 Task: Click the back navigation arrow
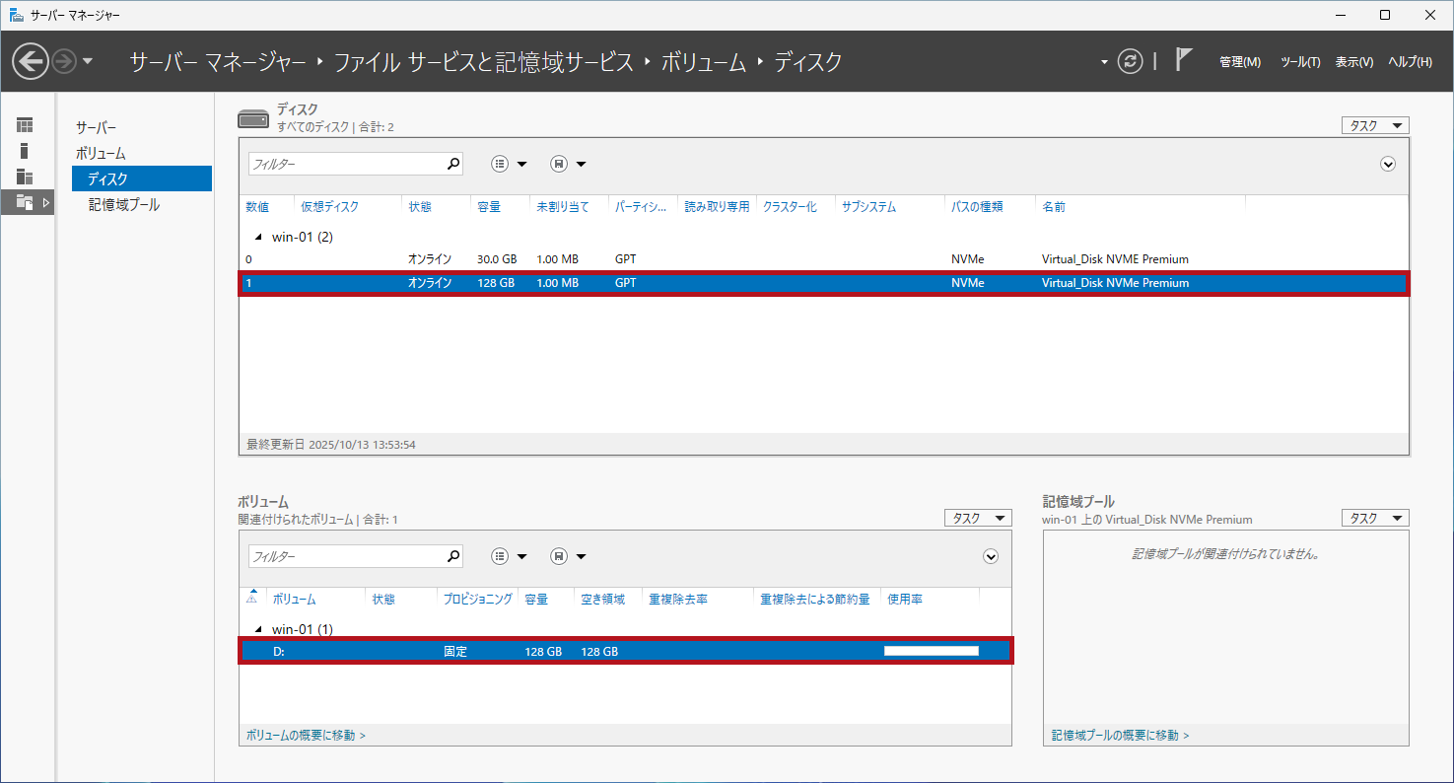[31, 61]
